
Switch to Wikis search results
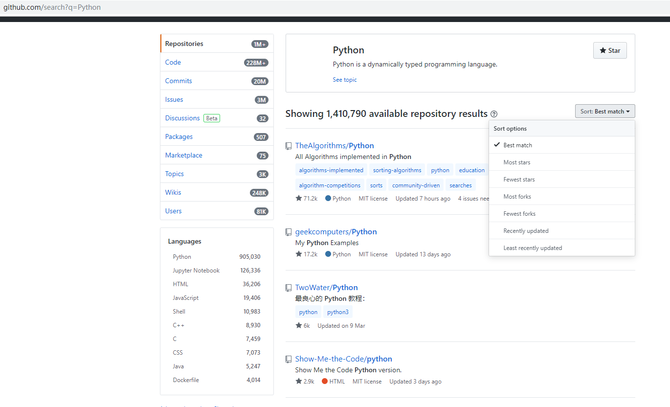(x=217, y=192)
